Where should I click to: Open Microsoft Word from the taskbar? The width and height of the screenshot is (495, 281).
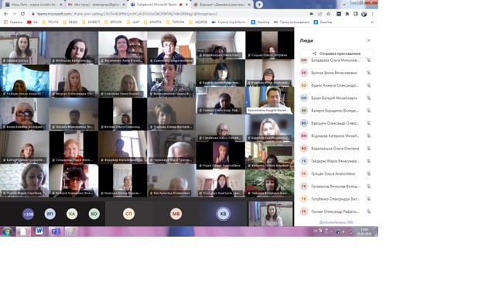click(39, 231)
